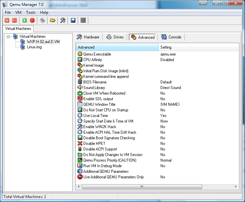Switch to the Drives tab
The height and width of the screenshot is (202, 245).
115,37
